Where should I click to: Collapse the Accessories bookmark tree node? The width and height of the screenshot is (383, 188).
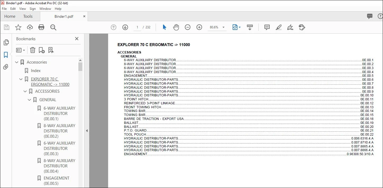(x=17, y=62)
